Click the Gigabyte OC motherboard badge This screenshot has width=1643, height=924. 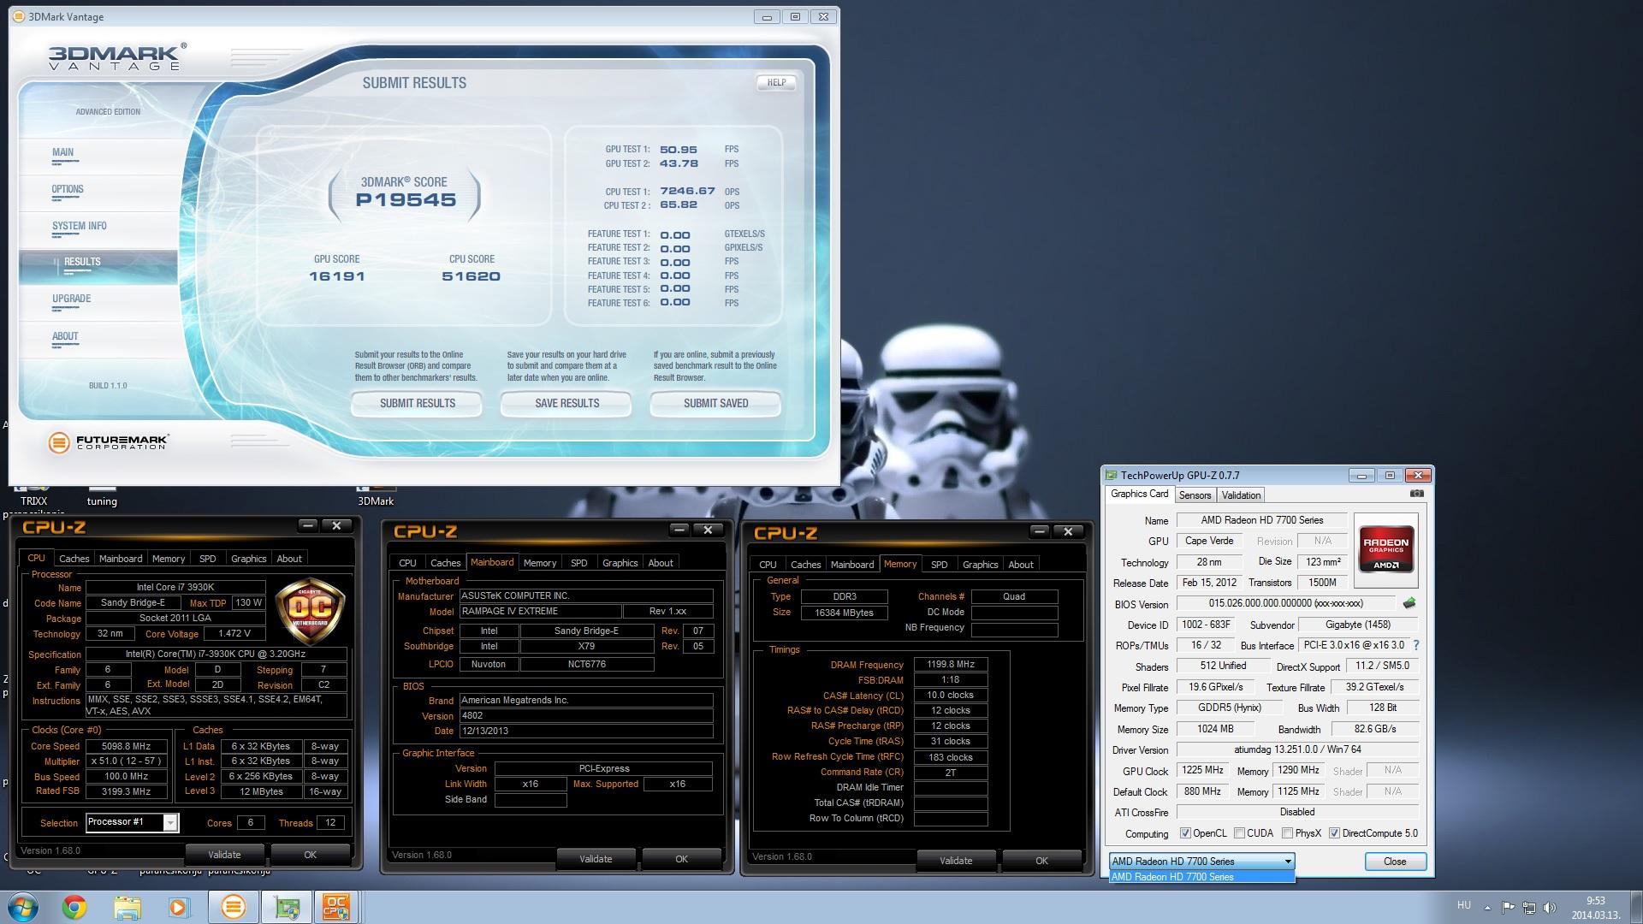click(310, 611)
